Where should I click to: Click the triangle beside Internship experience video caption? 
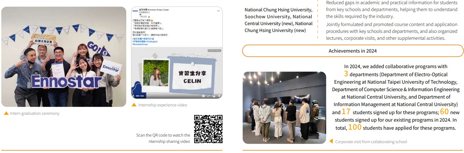tap(134, 105)
